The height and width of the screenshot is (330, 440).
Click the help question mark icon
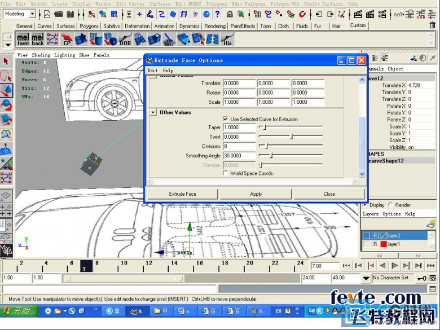tap(217, 14)
